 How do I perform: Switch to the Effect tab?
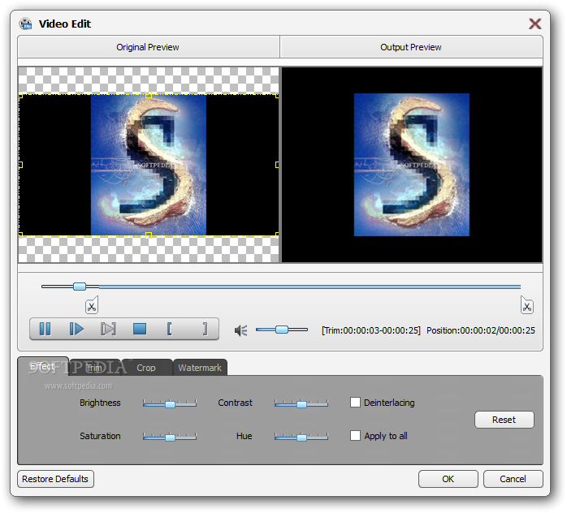tap(43, 366)
